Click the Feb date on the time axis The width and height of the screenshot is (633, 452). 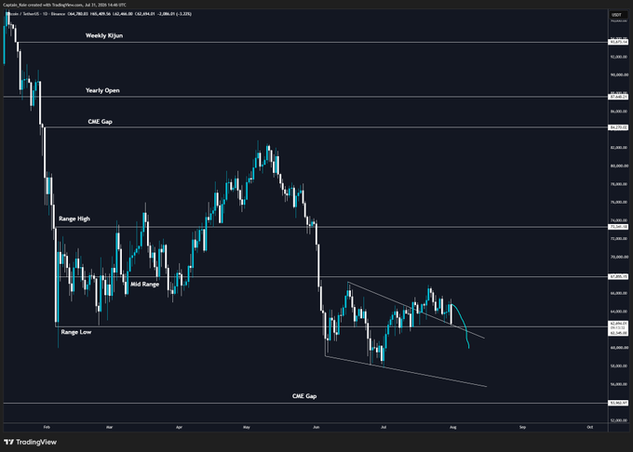pyautogui.click(x=47, y=427)
